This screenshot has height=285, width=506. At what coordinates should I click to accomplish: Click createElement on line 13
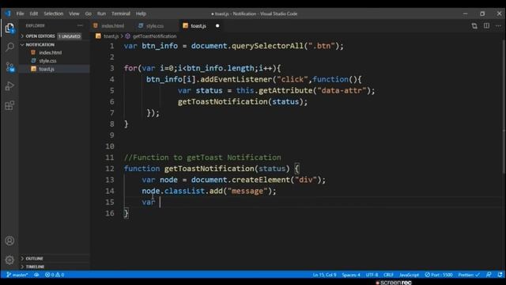[261, 180]
